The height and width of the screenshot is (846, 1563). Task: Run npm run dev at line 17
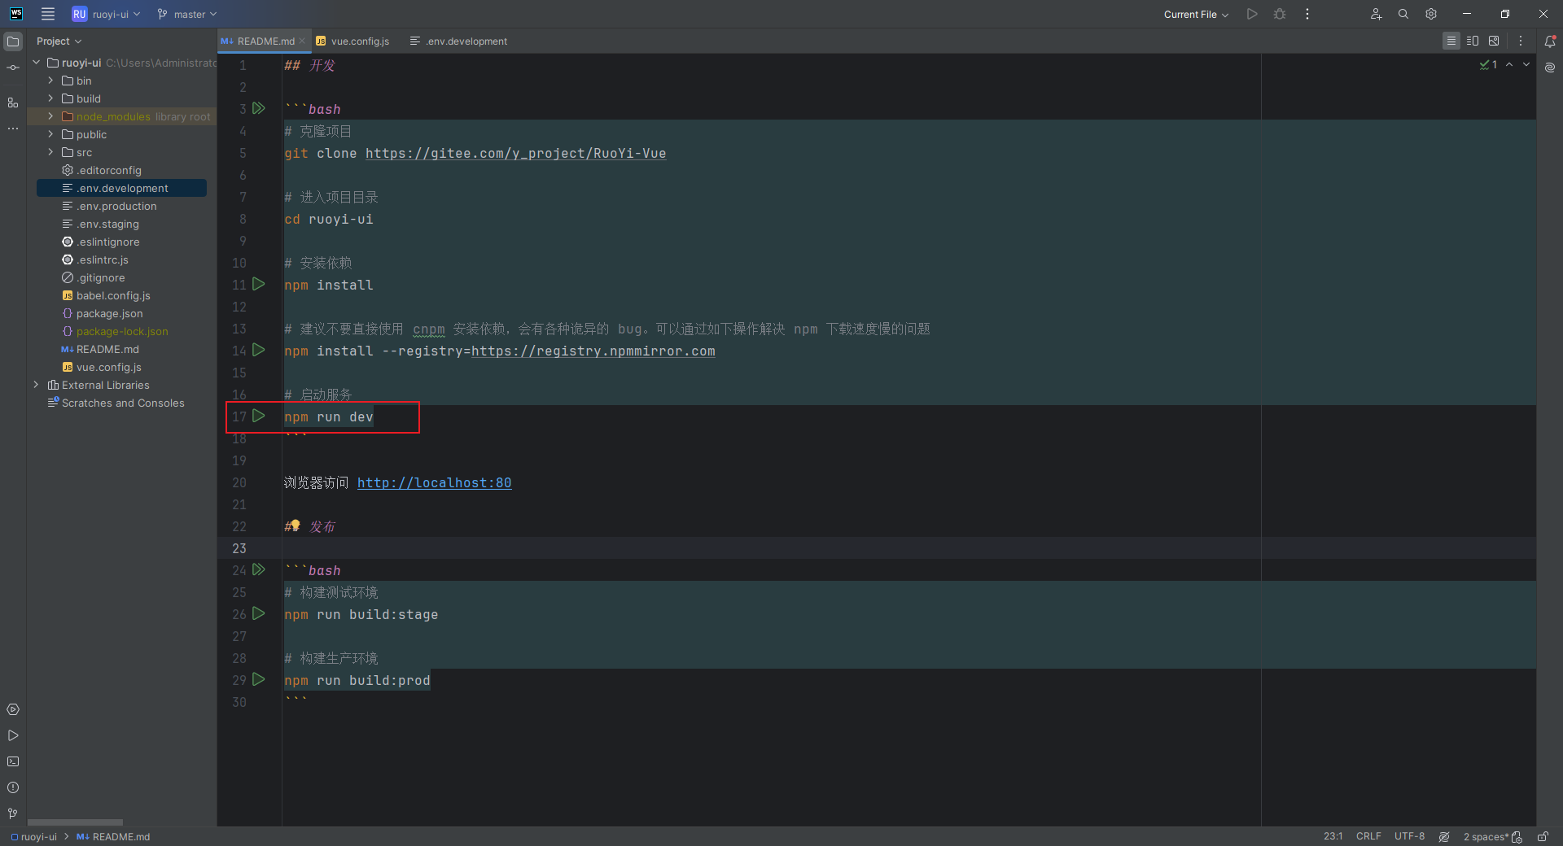259,416
